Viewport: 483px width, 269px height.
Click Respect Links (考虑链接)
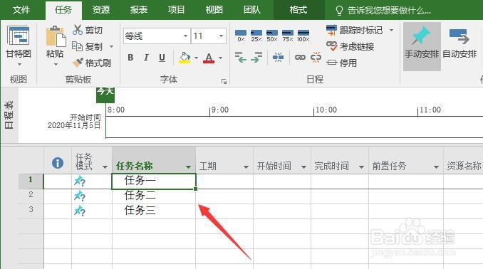350,46
